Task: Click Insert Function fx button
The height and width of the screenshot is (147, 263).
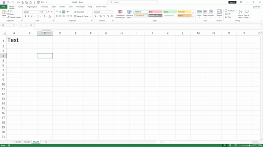Action: [x=31, y=25]
